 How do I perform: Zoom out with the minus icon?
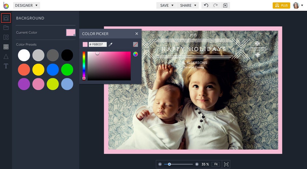160,164
